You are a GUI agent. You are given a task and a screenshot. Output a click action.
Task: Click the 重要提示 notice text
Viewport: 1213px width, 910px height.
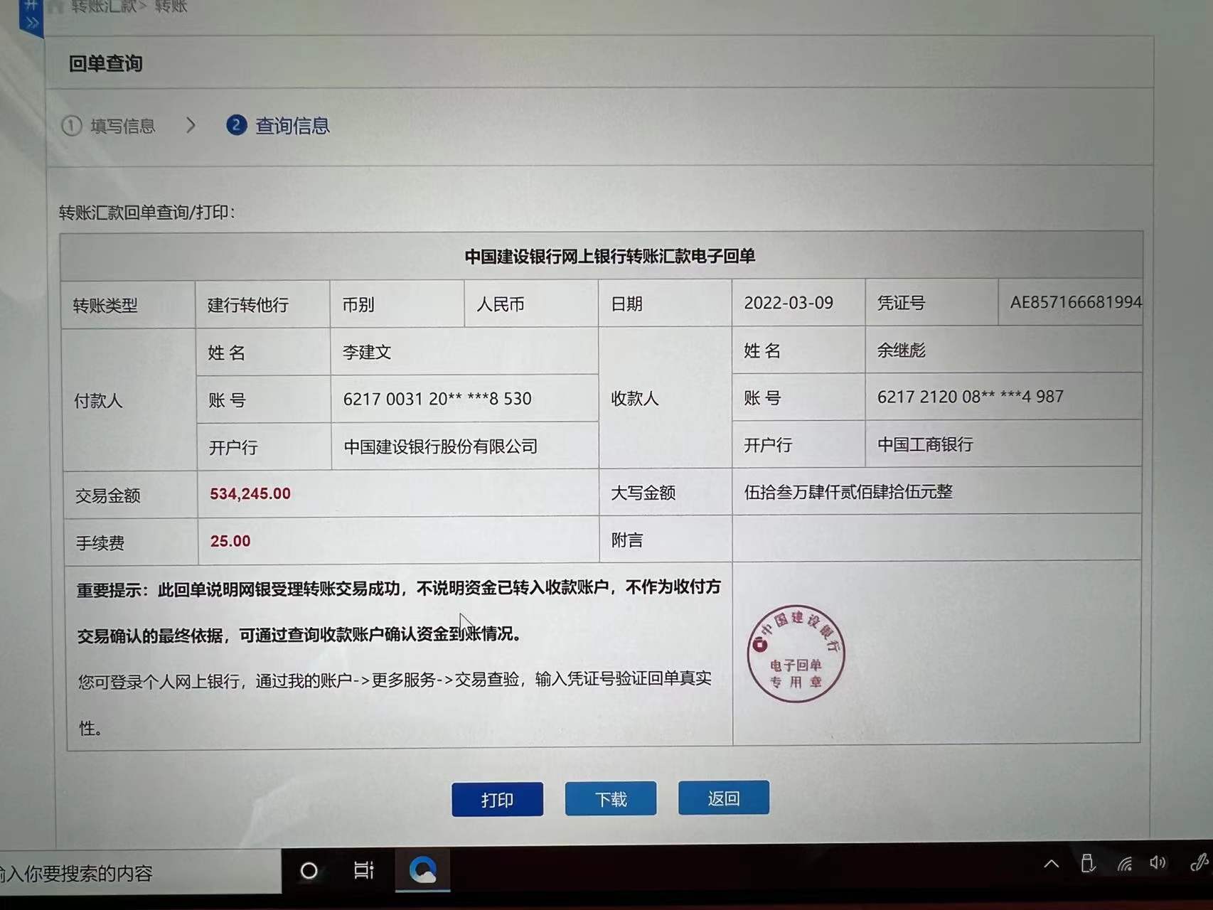coord(399,611)
